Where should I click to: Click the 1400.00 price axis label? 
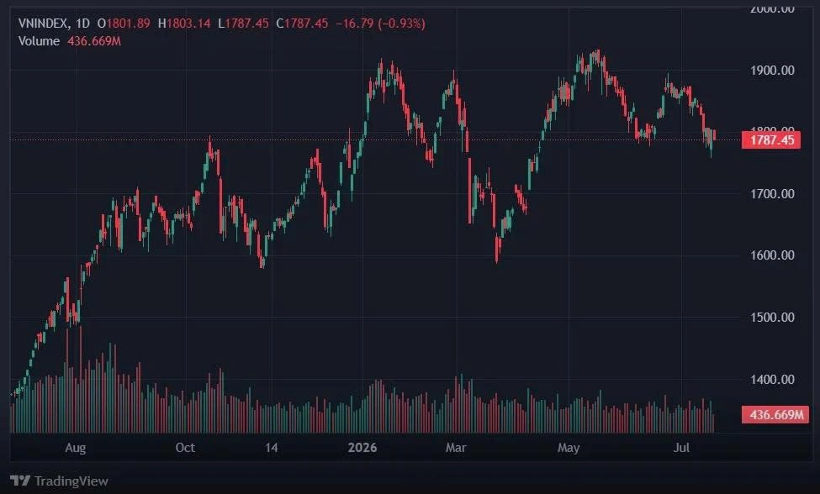point(772,380)
